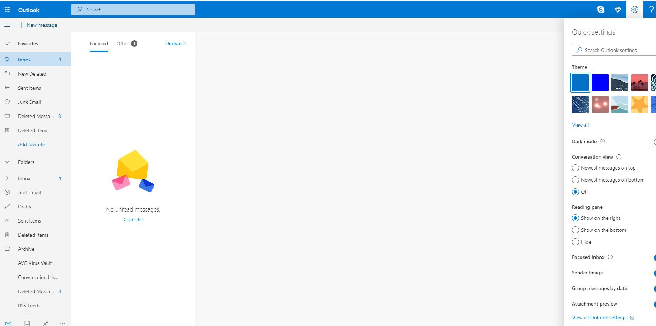Open the app launcher grid icon
656x326 pixels.
pos(7,10)
